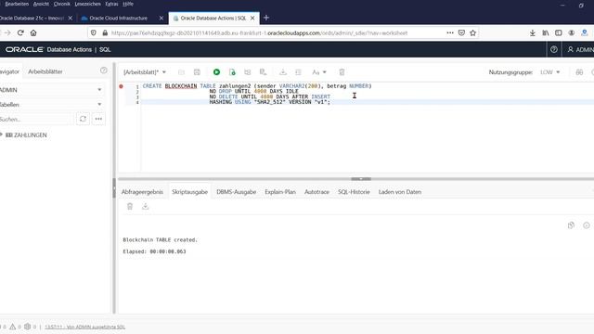Click the red error marker at line 1
The height and width of the screenshot is (334, 594).
tap(121, 86)
